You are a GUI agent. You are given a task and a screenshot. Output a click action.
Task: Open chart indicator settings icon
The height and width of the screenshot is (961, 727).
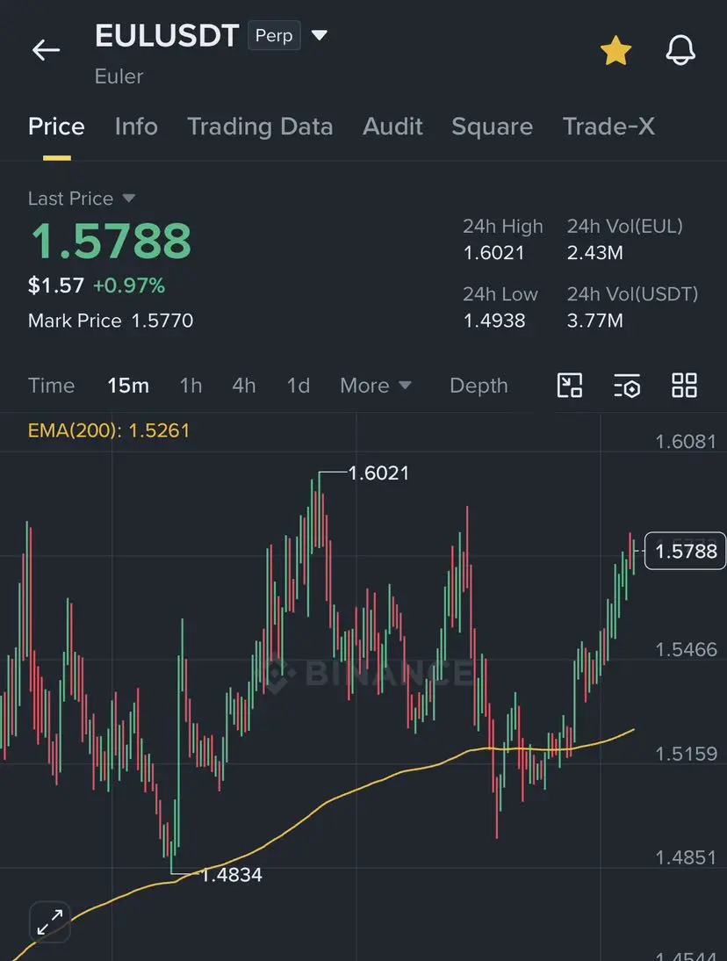click(627, 386)
